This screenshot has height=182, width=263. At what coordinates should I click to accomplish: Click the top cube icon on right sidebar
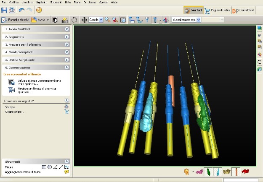tap(260, 28)
